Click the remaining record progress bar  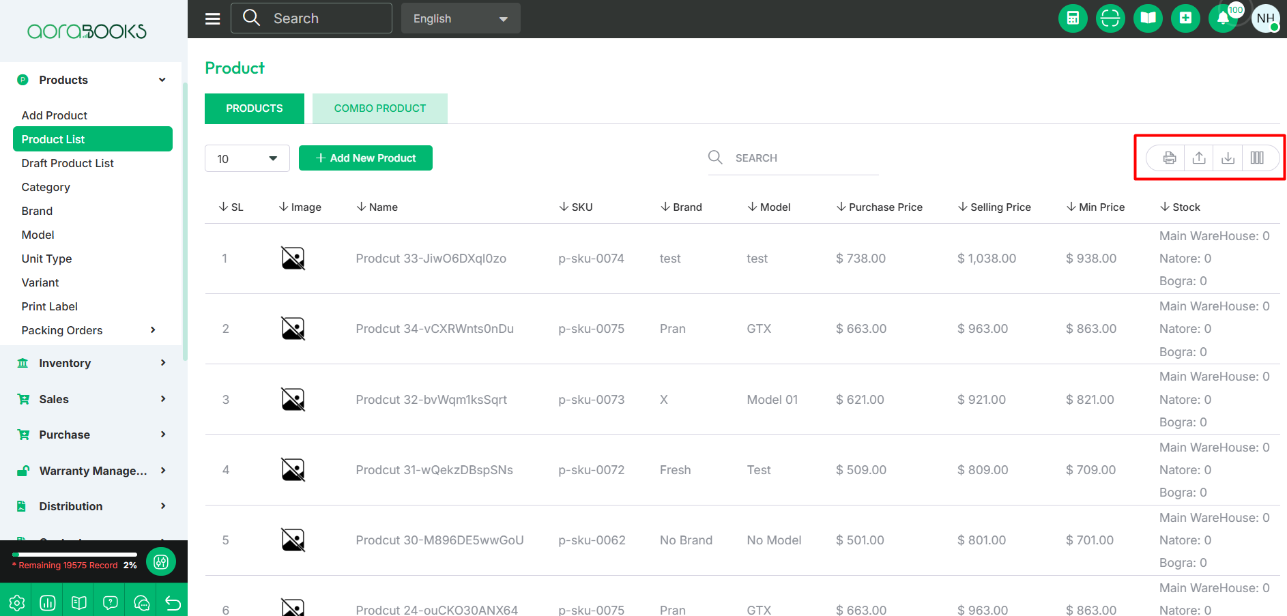(x=74, y=555)
